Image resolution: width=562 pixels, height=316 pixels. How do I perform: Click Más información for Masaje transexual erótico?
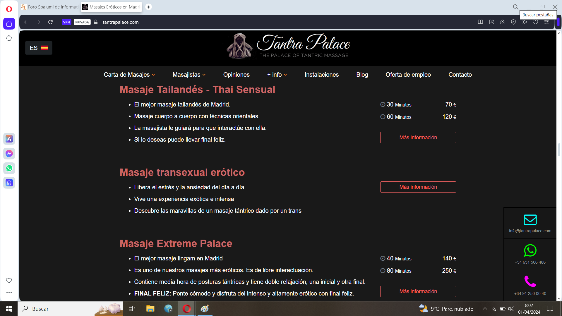[x=418, y=187]
